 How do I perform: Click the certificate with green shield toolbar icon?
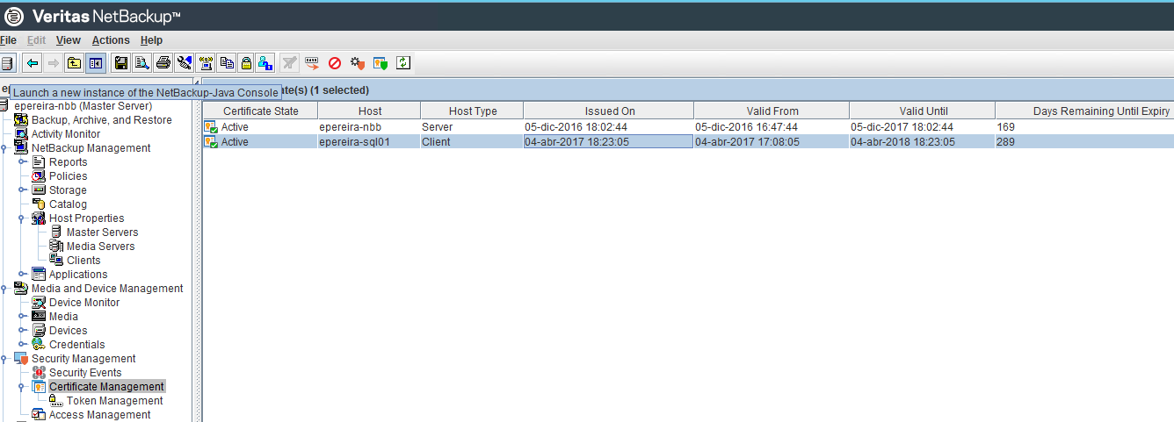click(380, 63)
